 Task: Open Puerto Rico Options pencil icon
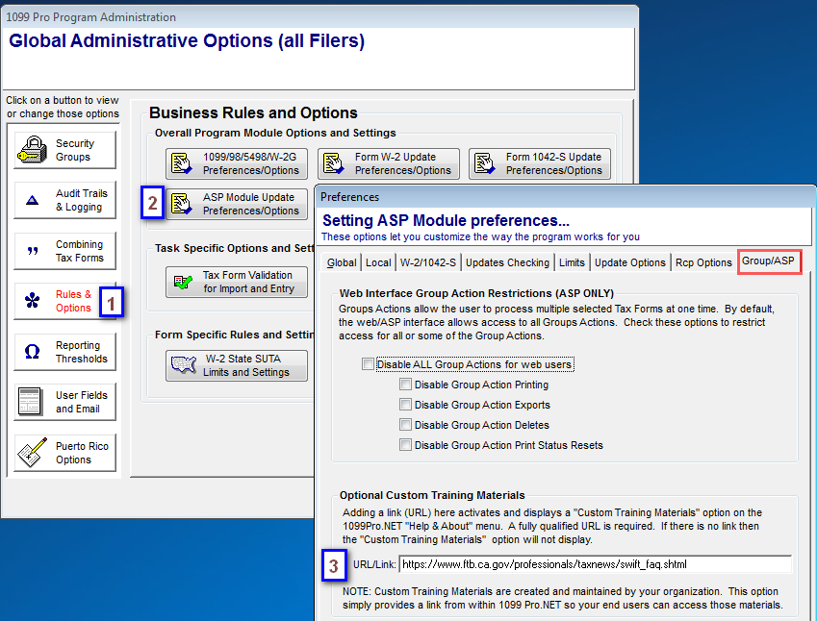click(x=34, y=453)
